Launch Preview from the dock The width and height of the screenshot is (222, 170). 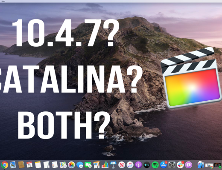click(13, 165)
